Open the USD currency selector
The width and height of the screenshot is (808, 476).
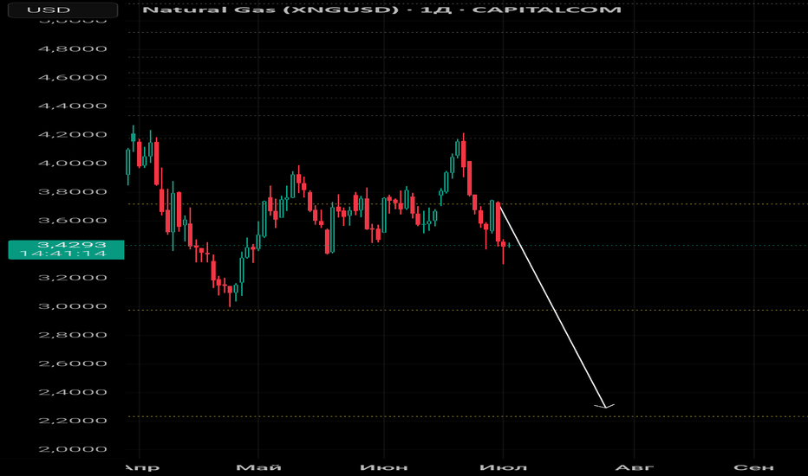click(x=62, y=10)
